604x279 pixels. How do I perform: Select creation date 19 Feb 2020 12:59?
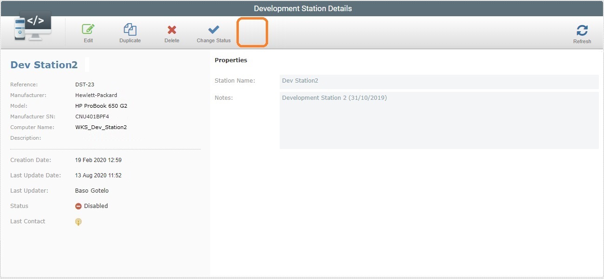(x=98, y=160)
